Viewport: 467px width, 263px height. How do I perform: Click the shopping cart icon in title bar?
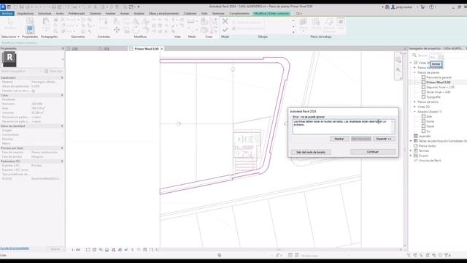[x=422, y=7]
